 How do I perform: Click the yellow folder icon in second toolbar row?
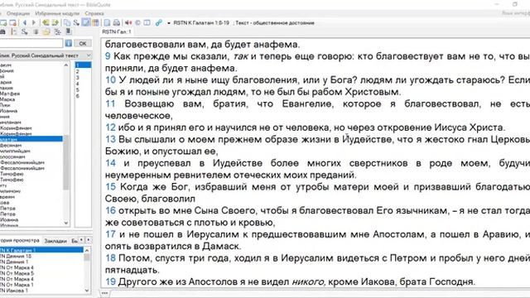tap(46, 31)
